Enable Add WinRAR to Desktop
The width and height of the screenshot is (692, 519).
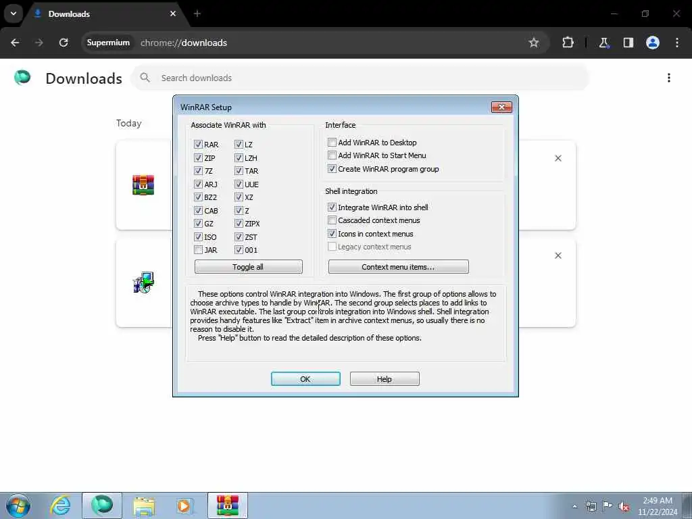[x=332, y=142]
